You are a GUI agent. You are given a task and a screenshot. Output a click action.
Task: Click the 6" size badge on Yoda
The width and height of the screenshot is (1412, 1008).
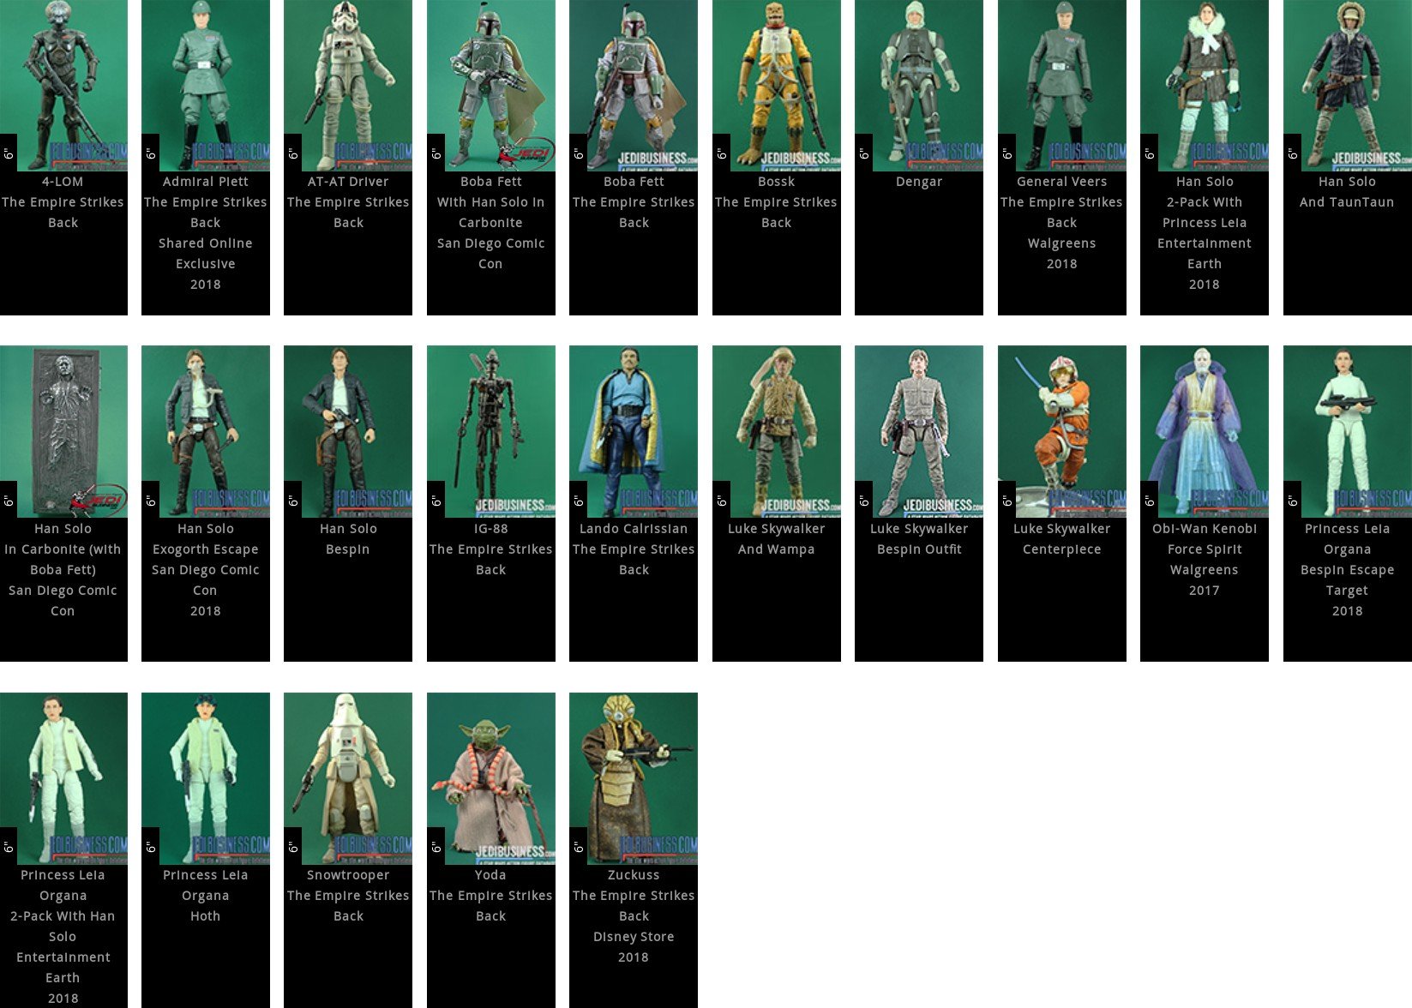click(436, 846)
